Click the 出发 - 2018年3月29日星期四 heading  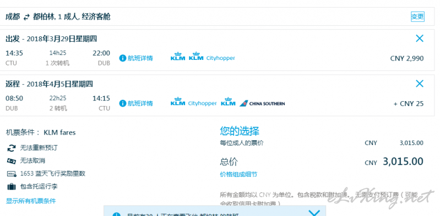click(51, 38)
